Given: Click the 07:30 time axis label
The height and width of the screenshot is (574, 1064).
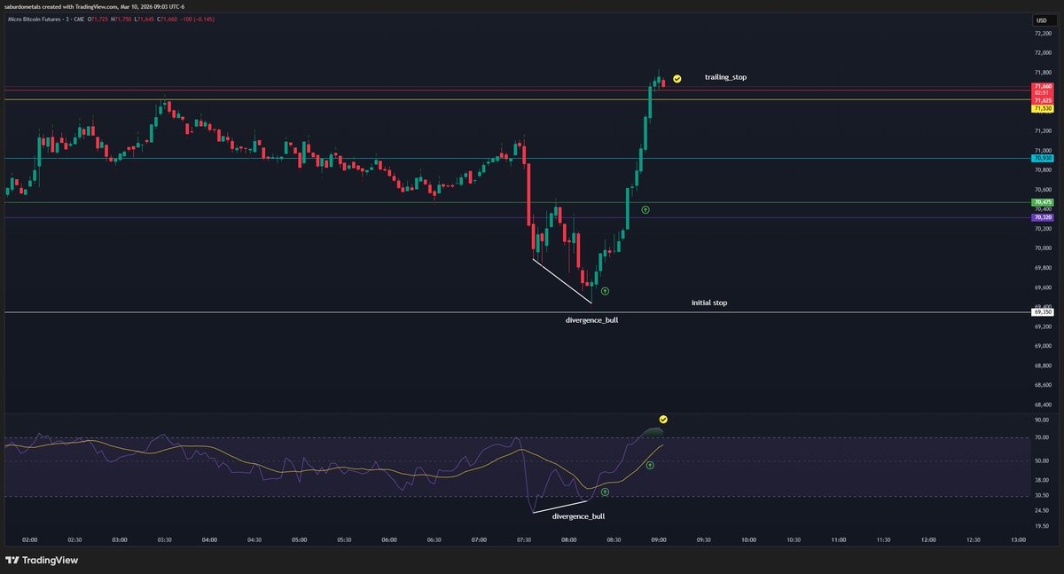Looking at the screenshot, I should tap(524, 539).
